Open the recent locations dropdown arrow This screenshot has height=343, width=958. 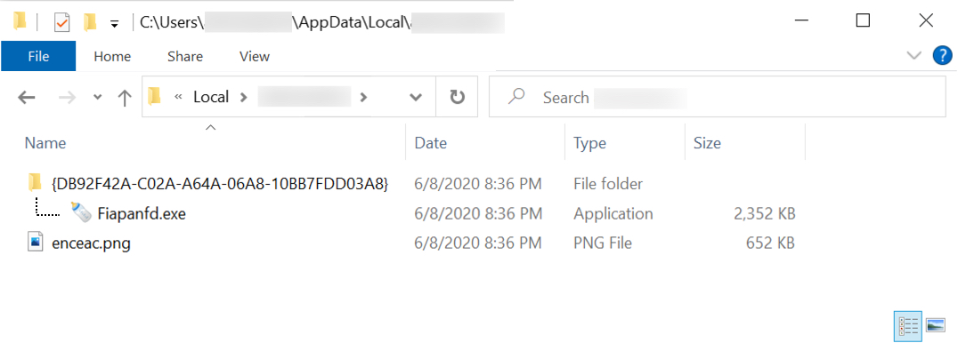[97, 97]
